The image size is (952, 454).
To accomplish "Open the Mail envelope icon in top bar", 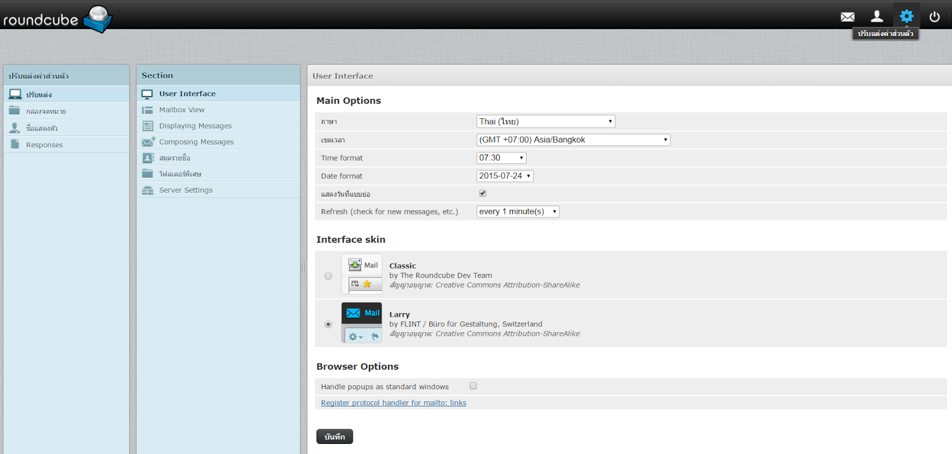I will 847,17.
